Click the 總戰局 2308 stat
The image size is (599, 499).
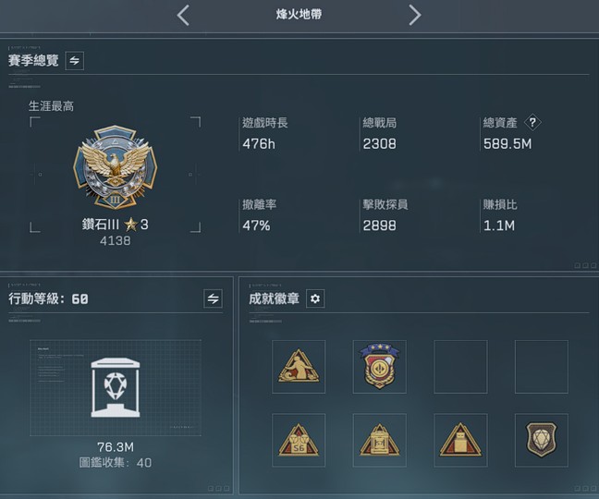tap(379, 134)
